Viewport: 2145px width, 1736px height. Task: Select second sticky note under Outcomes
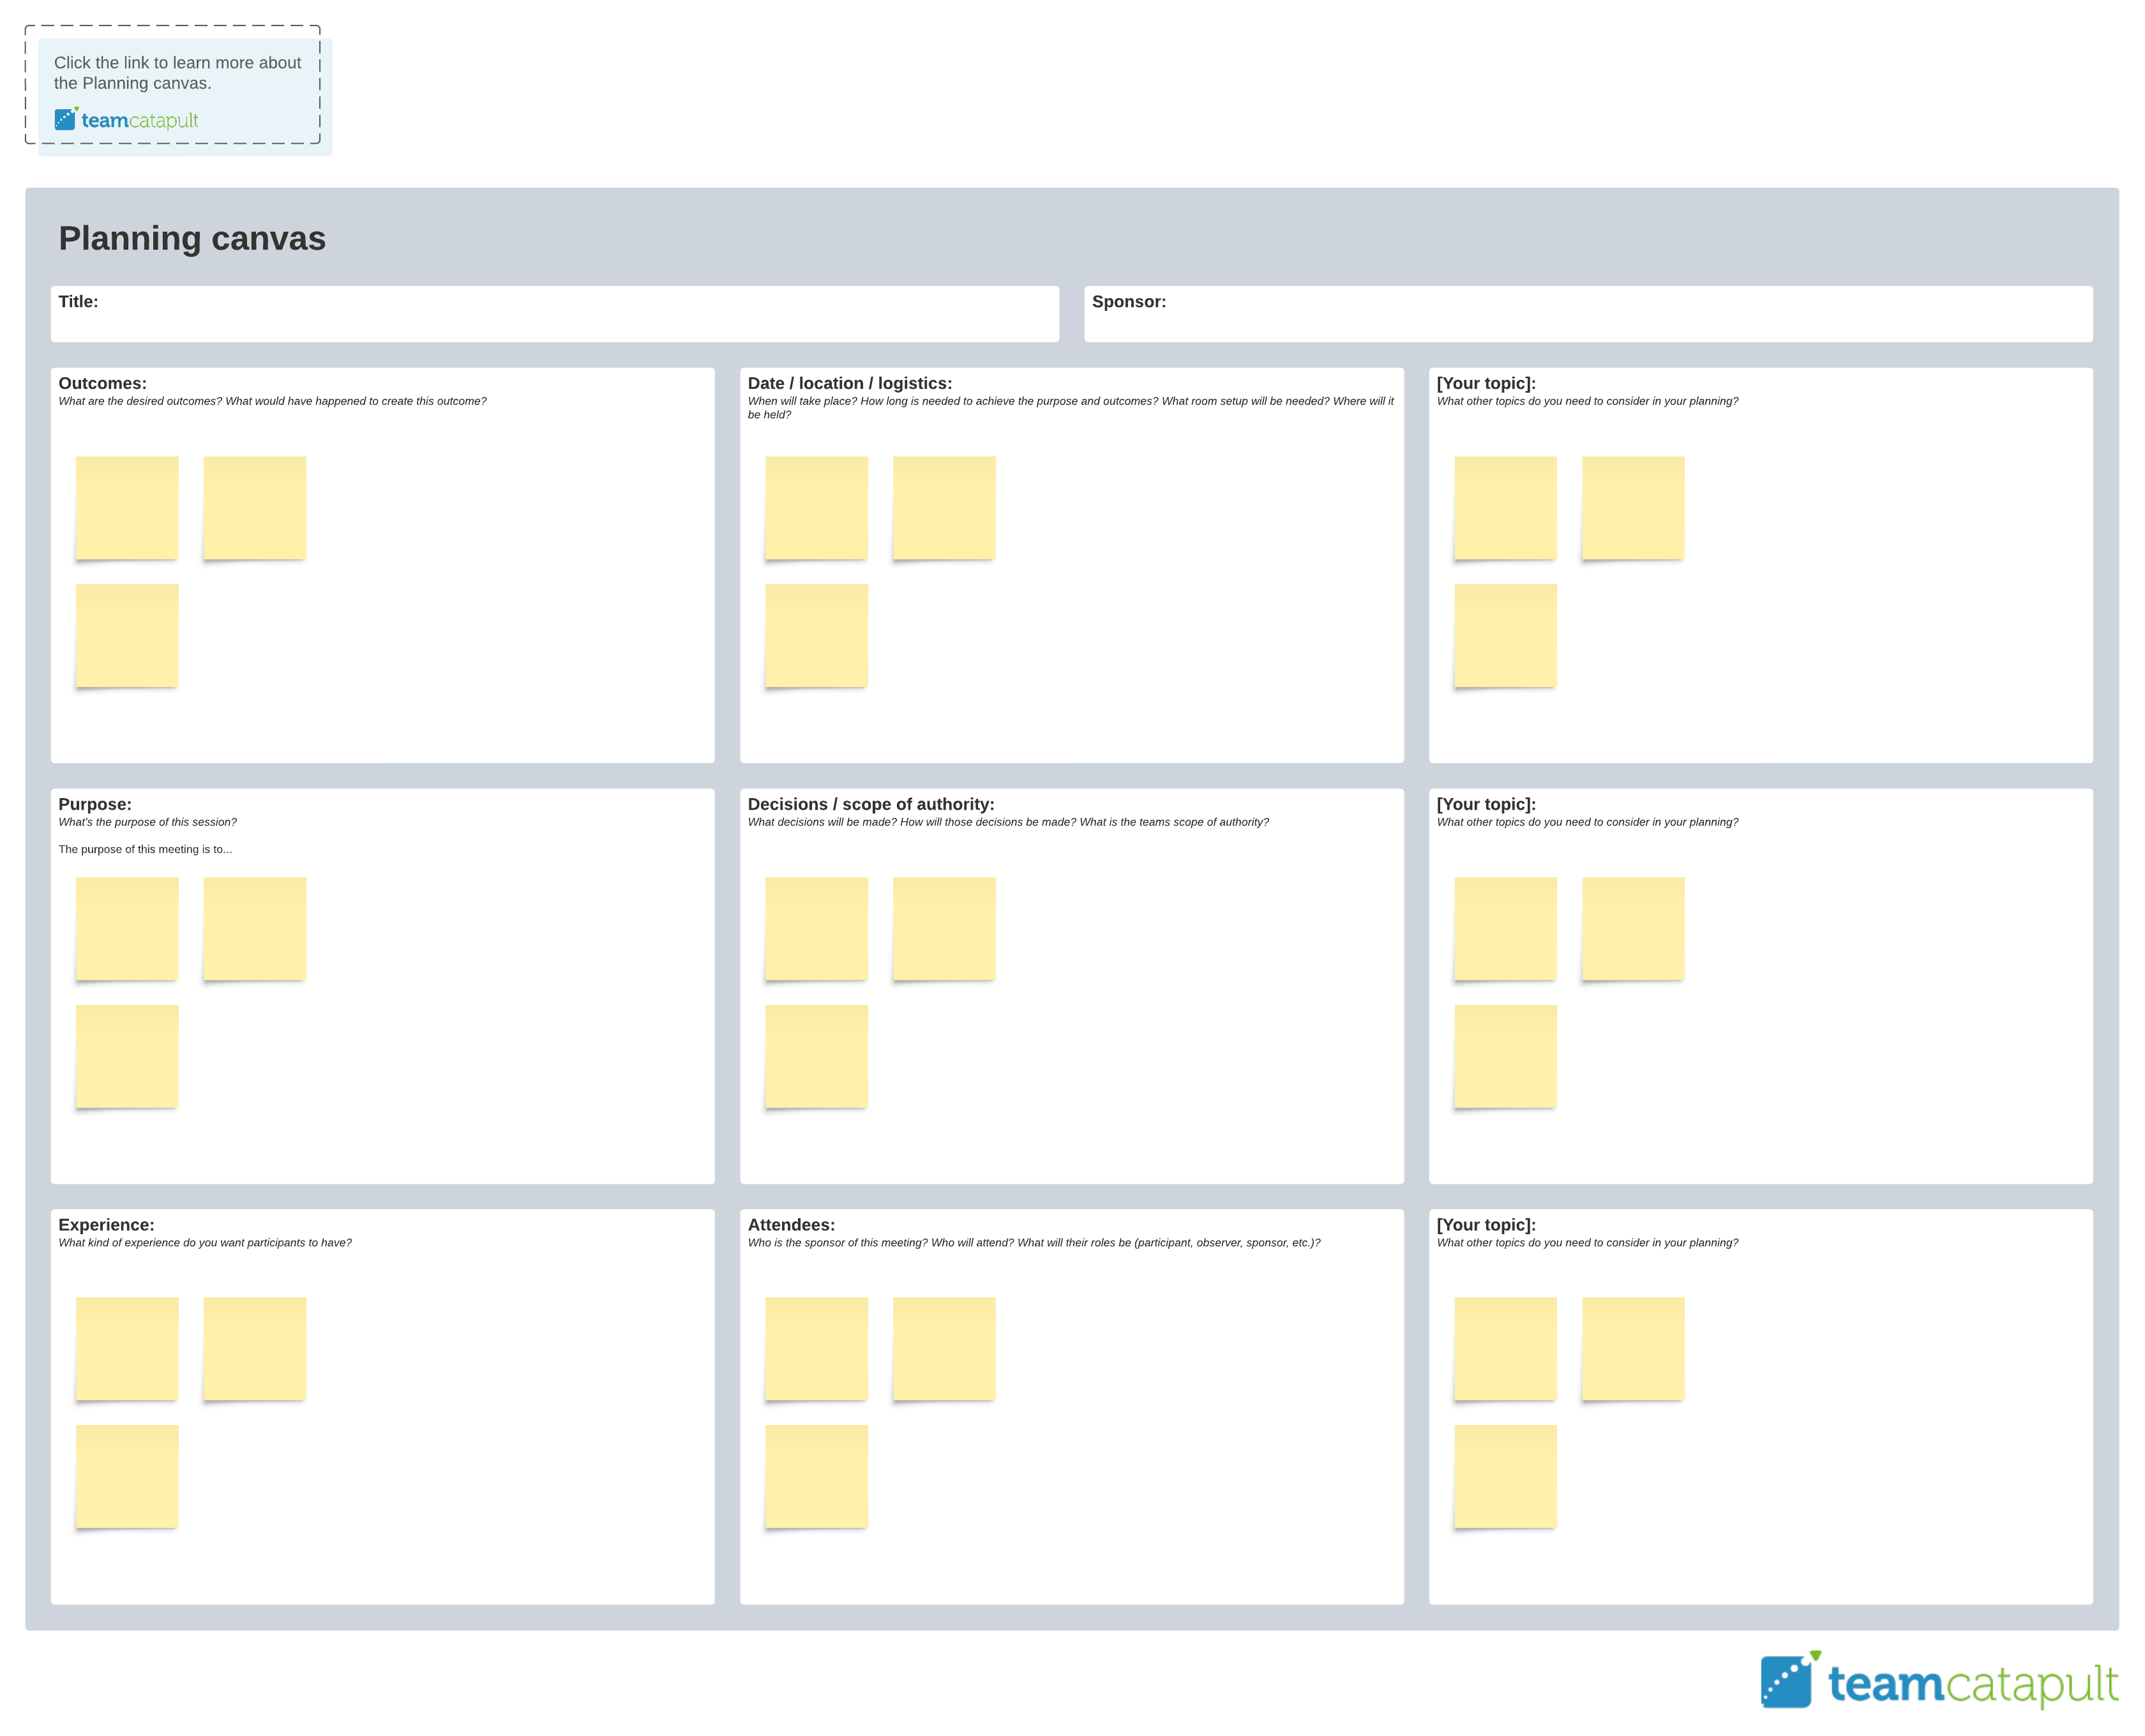[x=255, y=508]
